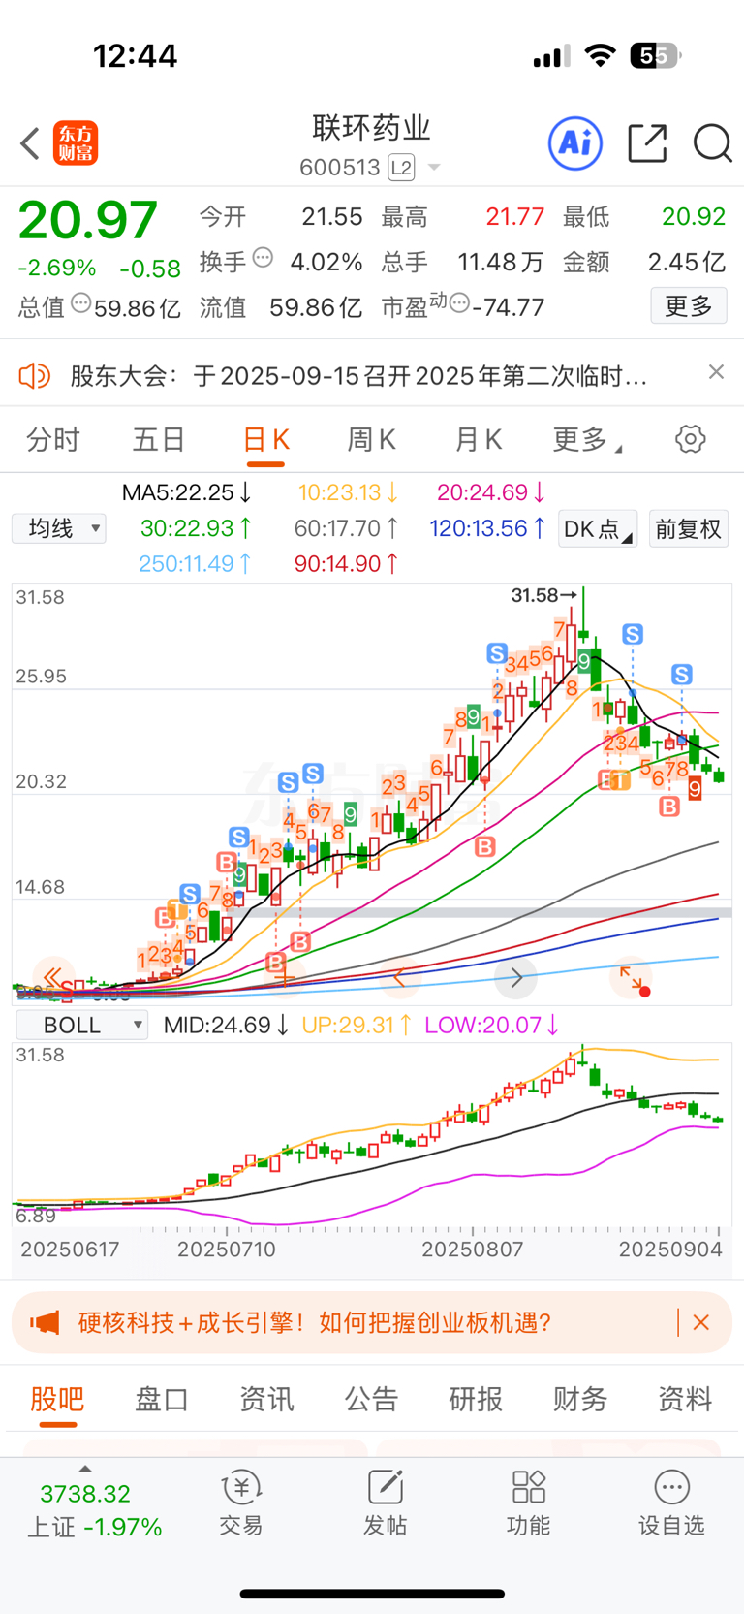Open 交易 trading icon

click(241, 1503)
